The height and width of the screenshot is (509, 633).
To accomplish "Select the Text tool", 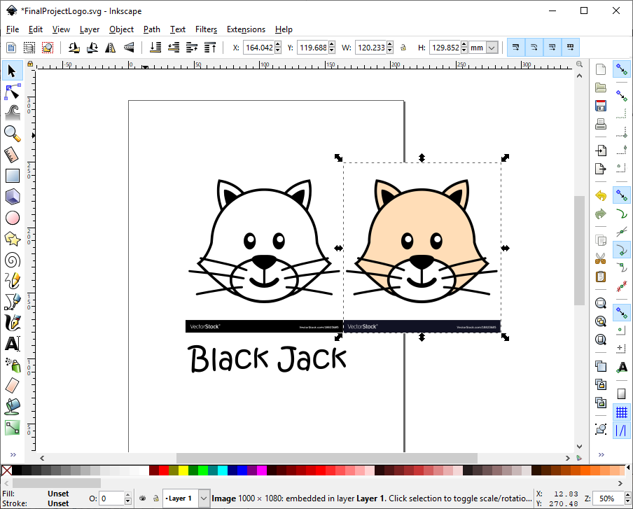I will pyautogui.click(x=12, y=344).
